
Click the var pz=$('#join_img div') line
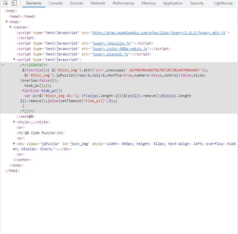click(x=109, y=96)
